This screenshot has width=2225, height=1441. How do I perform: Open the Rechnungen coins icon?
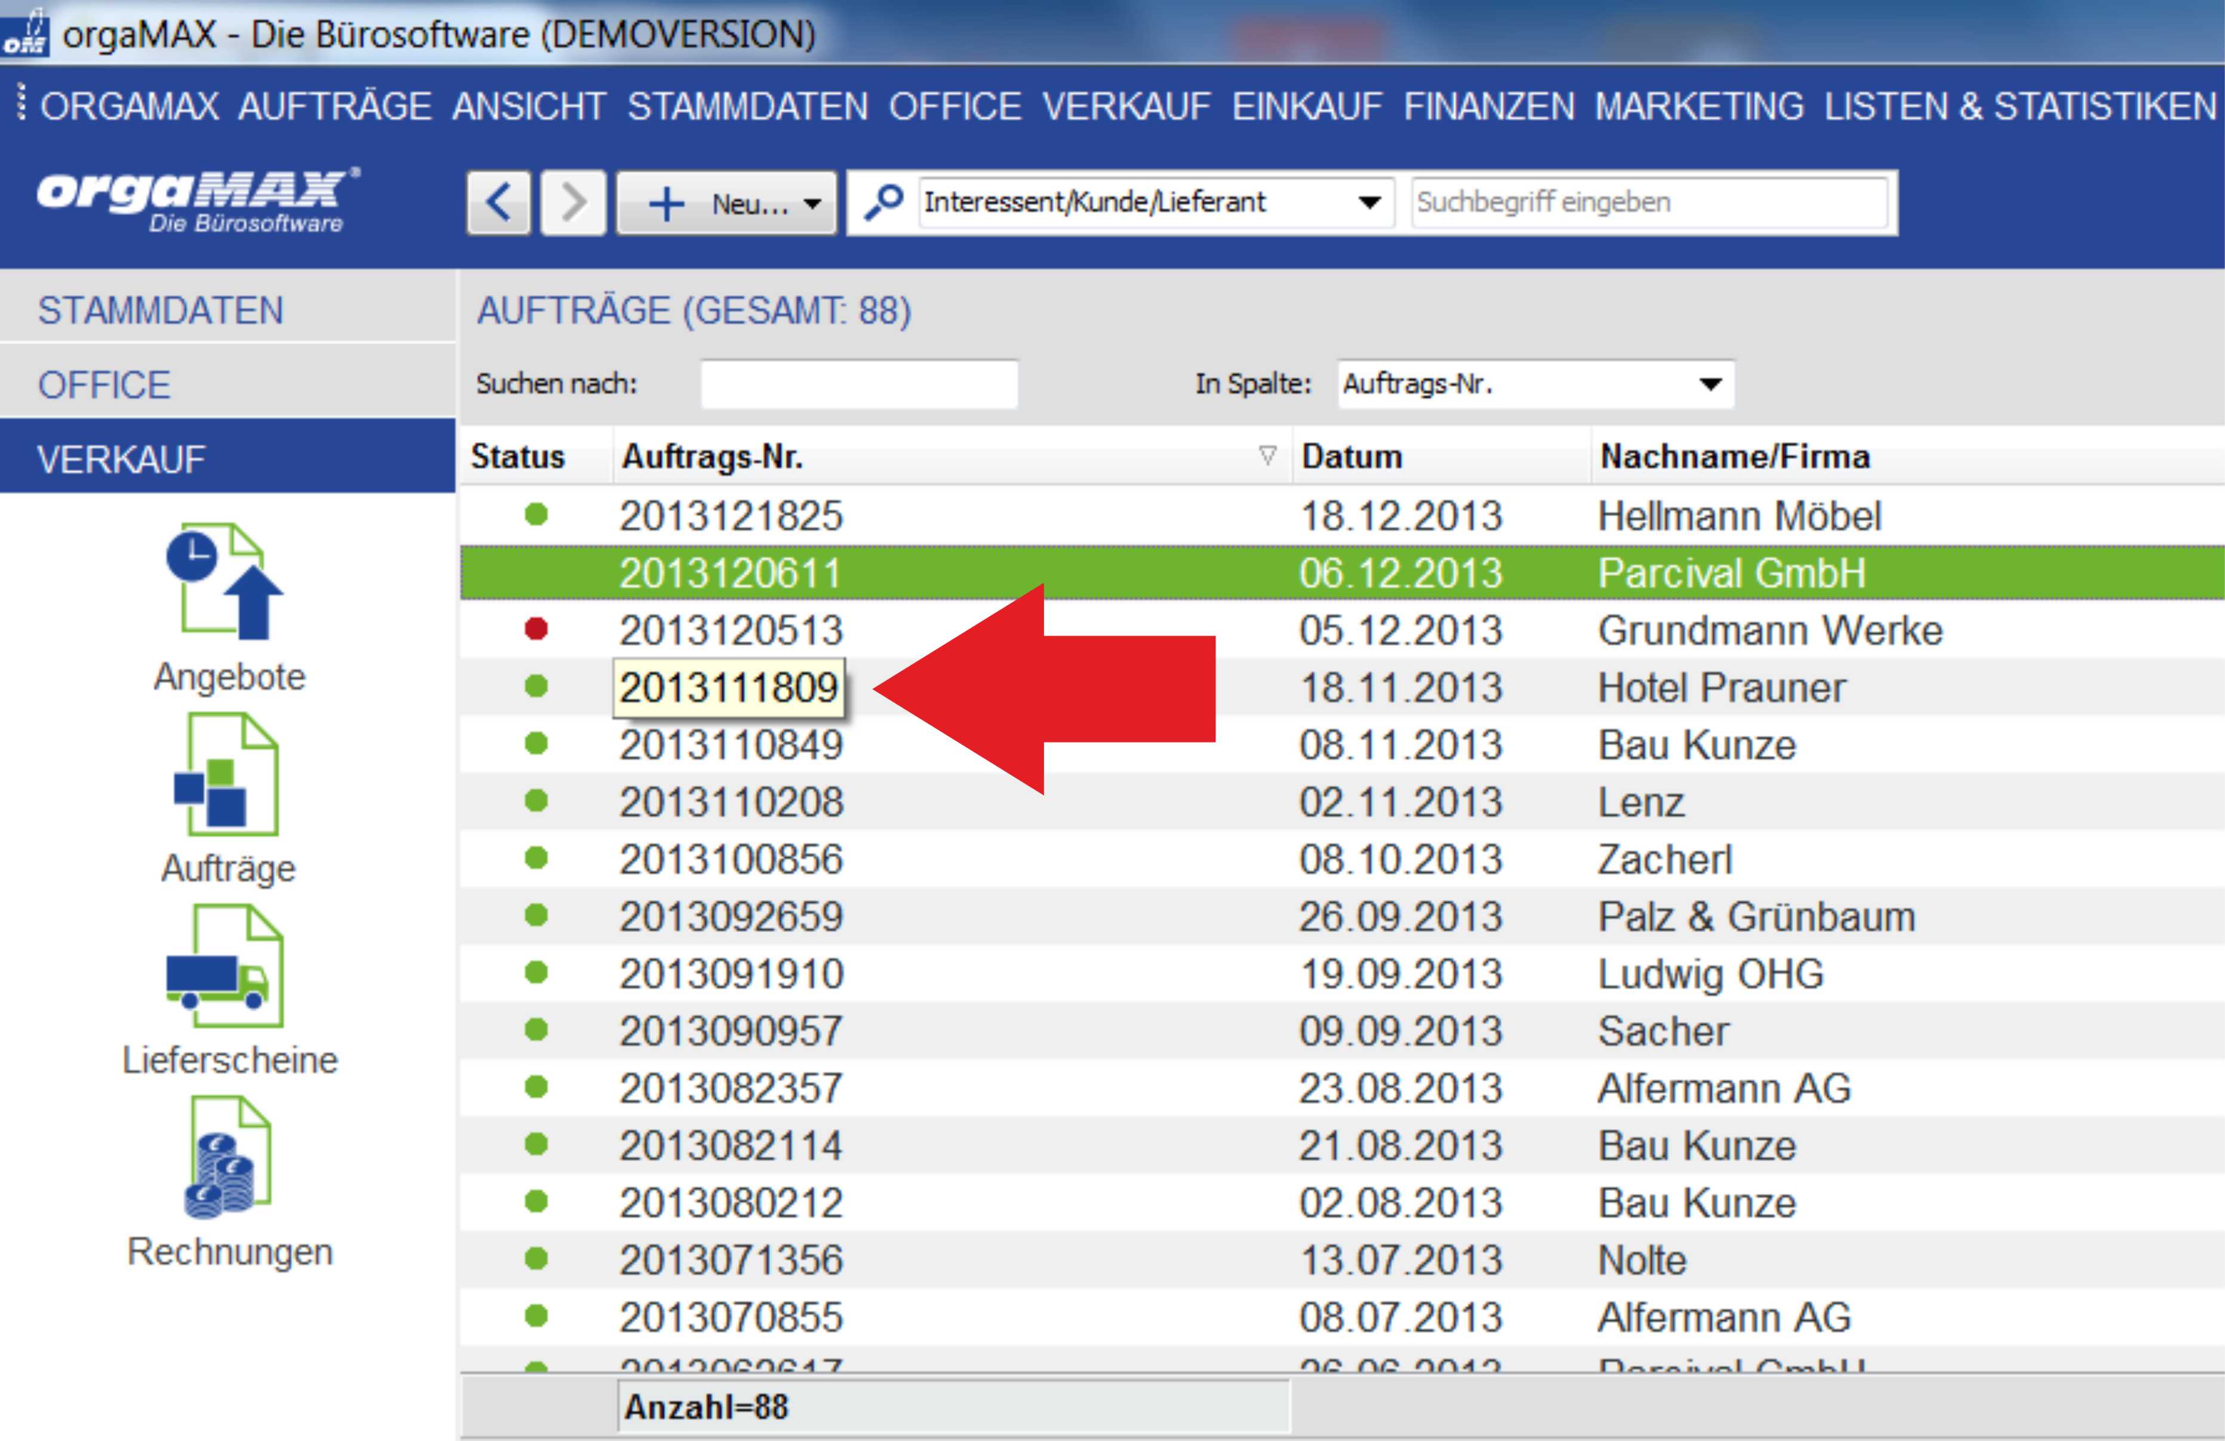[227, 1158]
